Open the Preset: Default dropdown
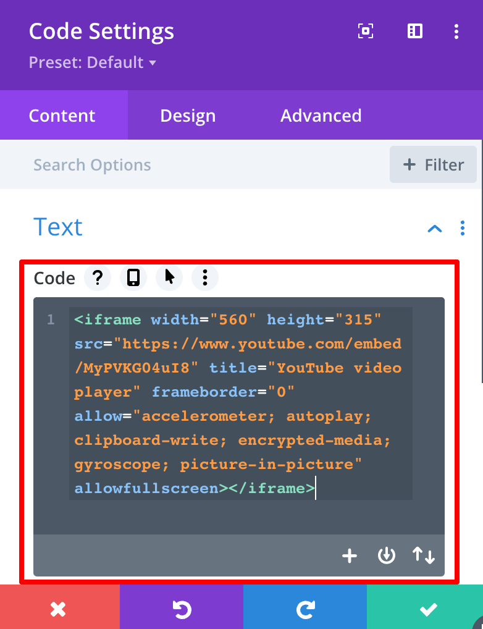The image size is (483, 629). [92, 63]
